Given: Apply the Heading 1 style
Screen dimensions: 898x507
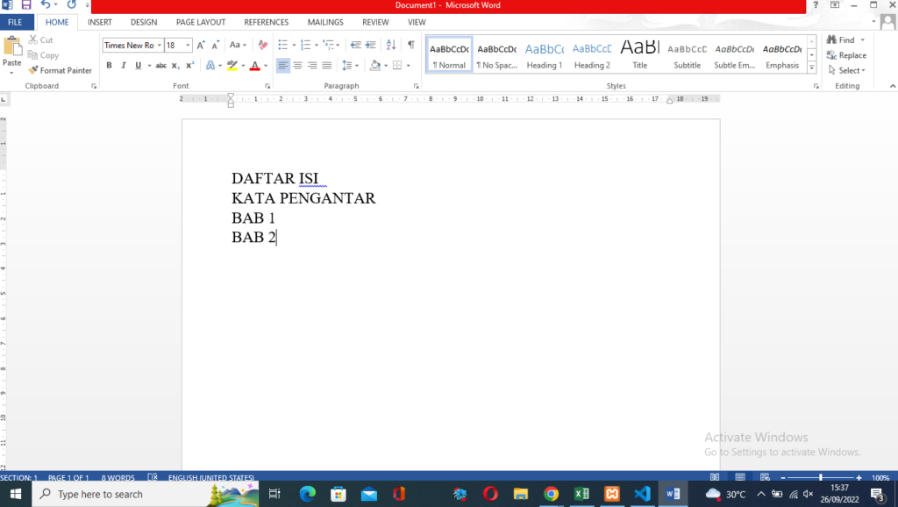Looking at the screenshot, I should pos(545,54).
